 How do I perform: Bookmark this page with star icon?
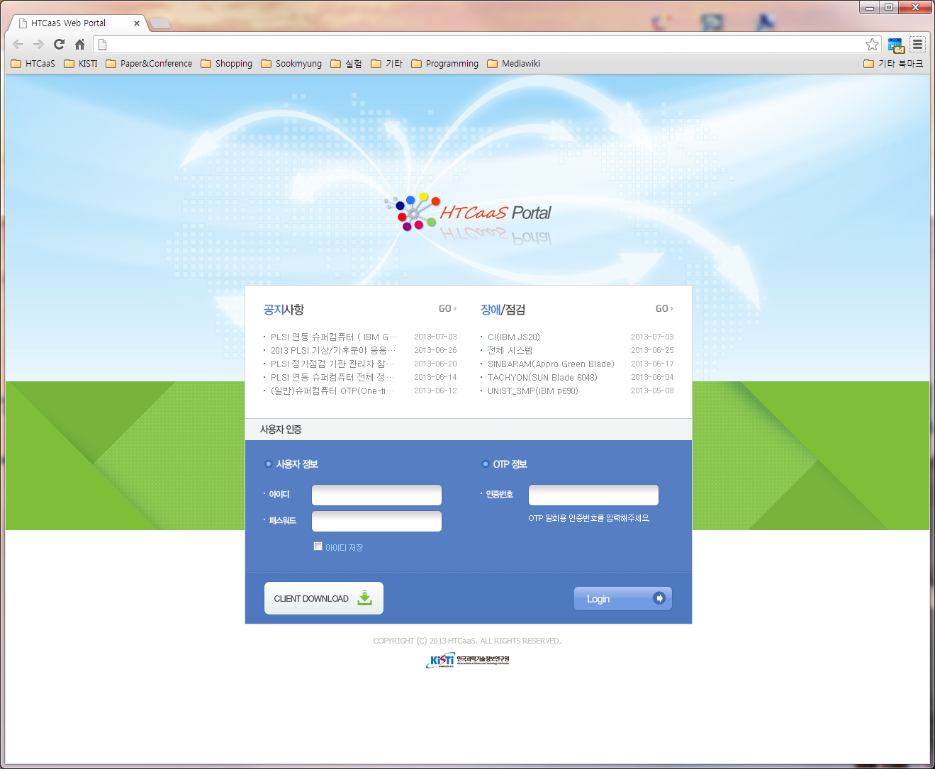pos(872,44)
